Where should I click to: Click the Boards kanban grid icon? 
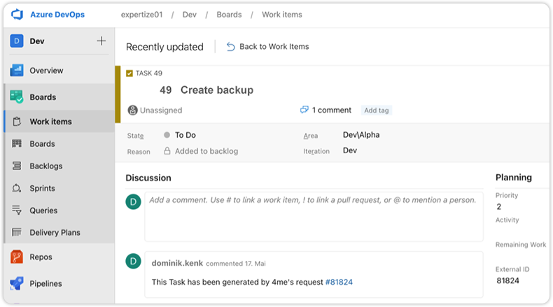pos(17,143)
